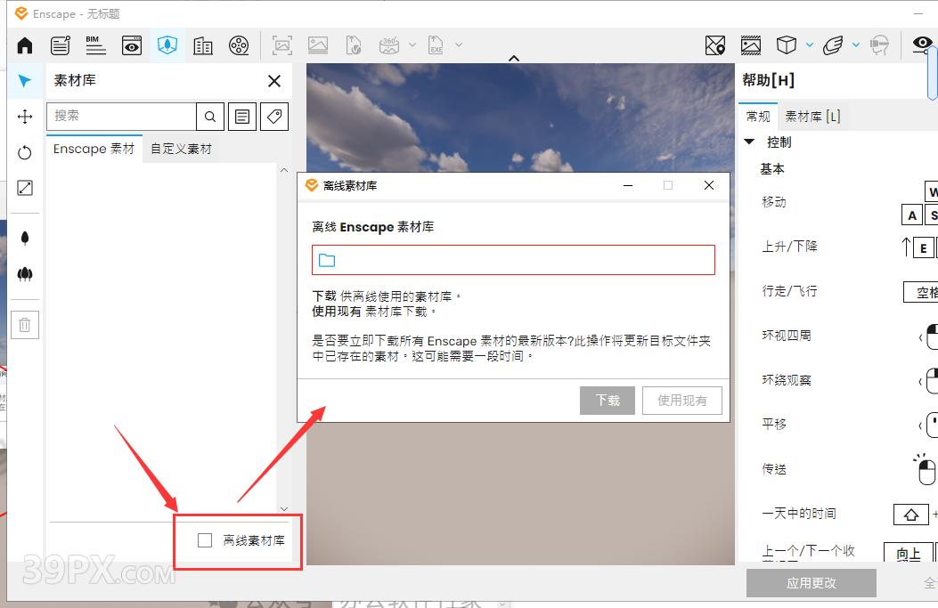Select the Enscape home toolbar icon
938x608 pixels.
[23, 45]
